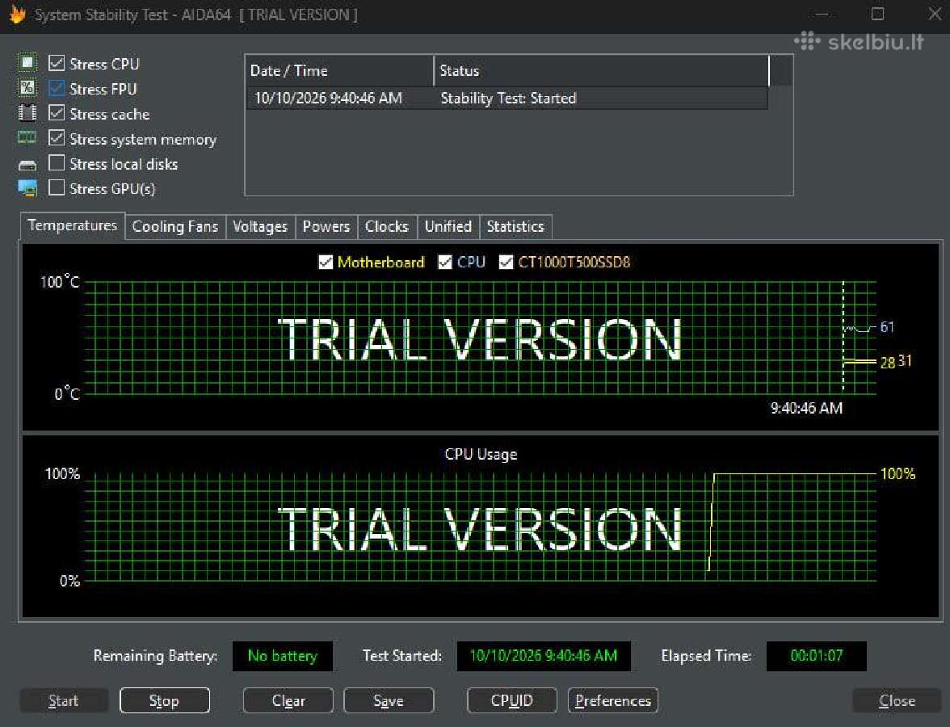Enable Stress local disks checkbox
The width and height of the screenshot is (950, 727).
click(57, 163)
